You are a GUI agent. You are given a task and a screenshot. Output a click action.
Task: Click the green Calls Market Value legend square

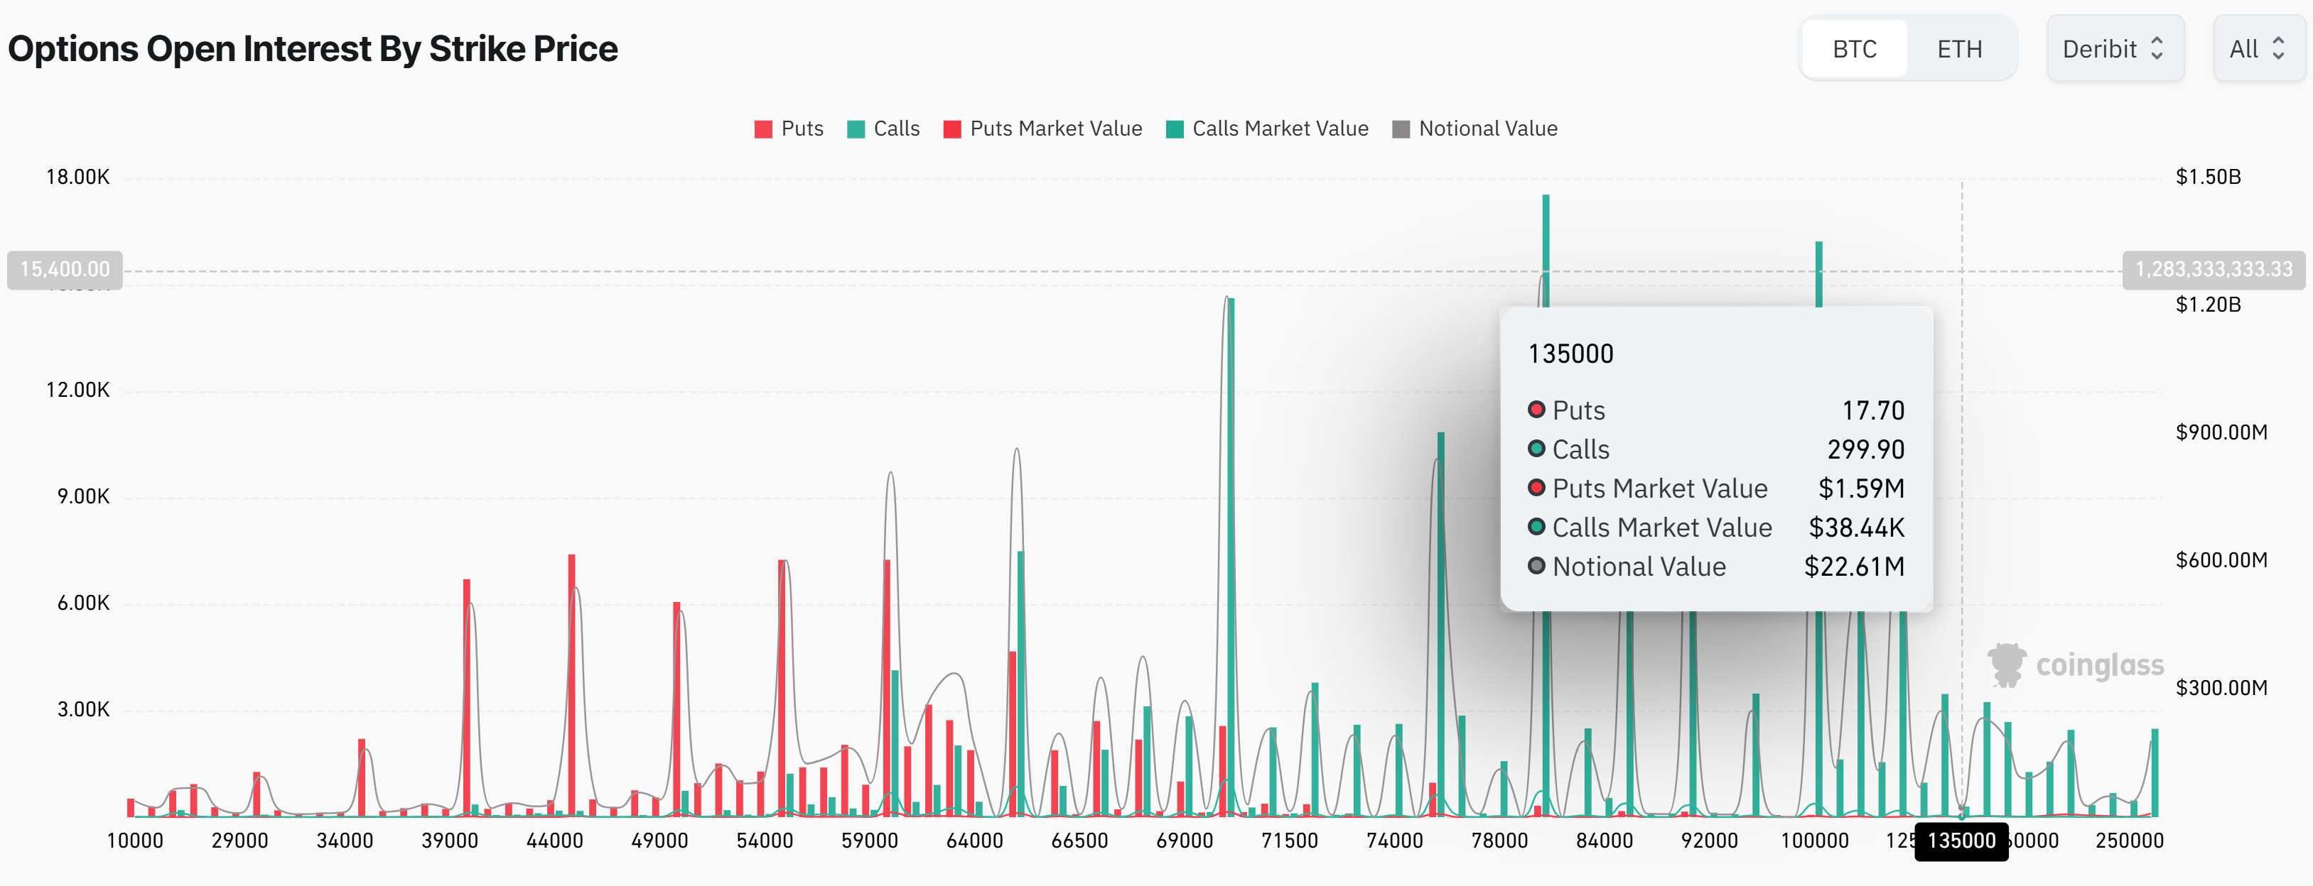(1175, 129)
